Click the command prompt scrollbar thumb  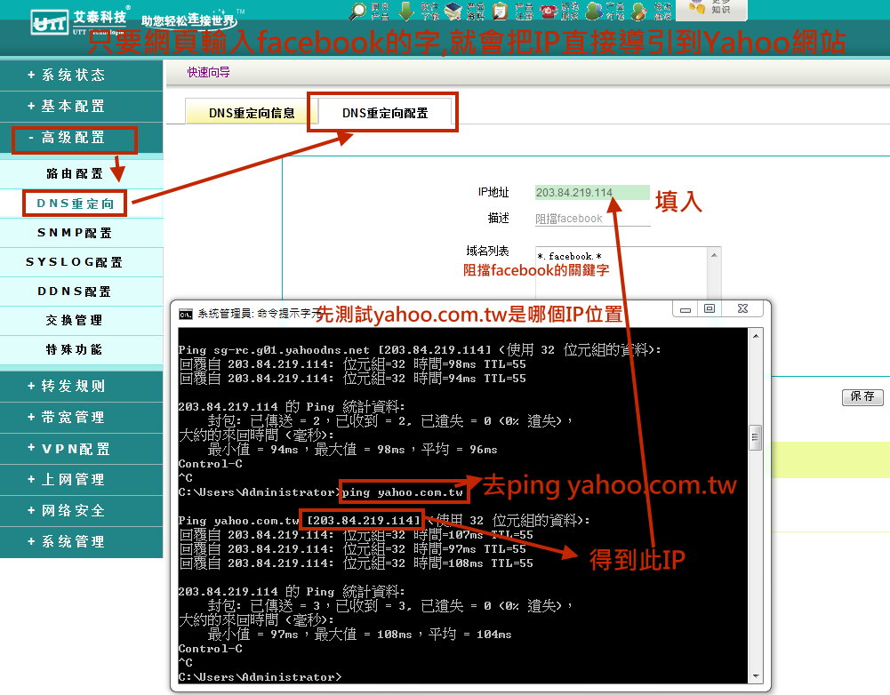[x=756, y=437]
